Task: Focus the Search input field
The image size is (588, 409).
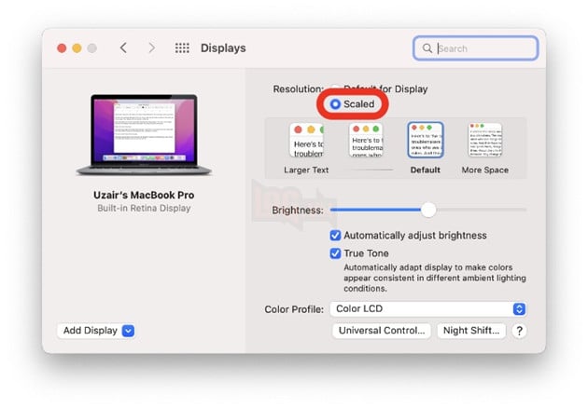Action: click(x=475, y=48)
